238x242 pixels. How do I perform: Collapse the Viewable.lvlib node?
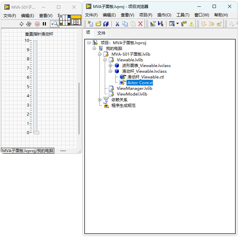(x=105, y=60)
